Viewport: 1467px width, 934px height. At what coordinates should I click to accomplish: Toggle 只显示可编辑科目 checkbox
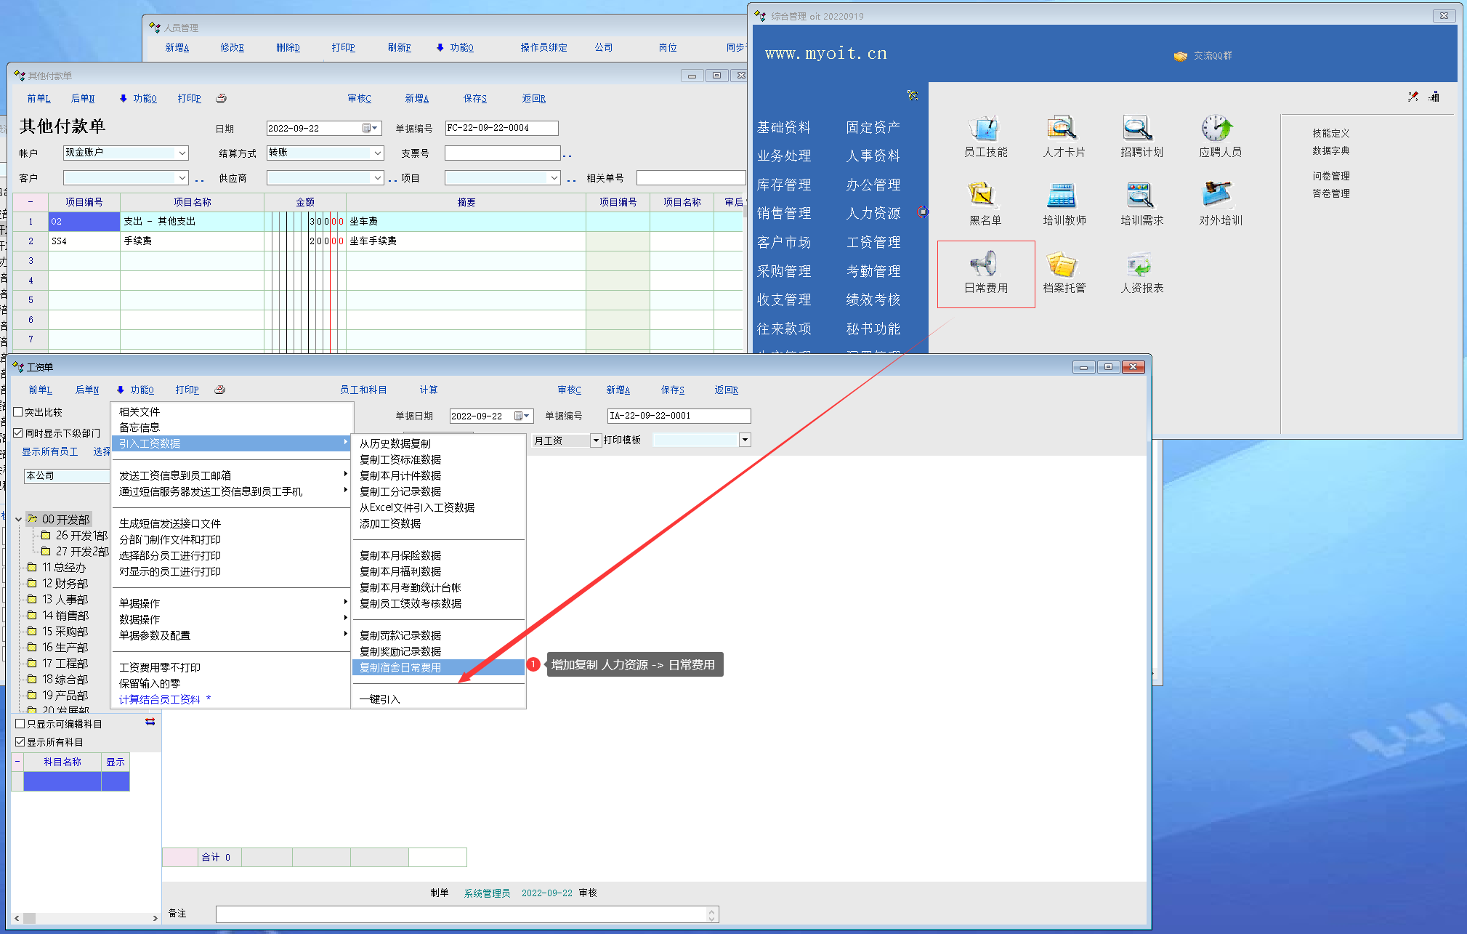20,724
